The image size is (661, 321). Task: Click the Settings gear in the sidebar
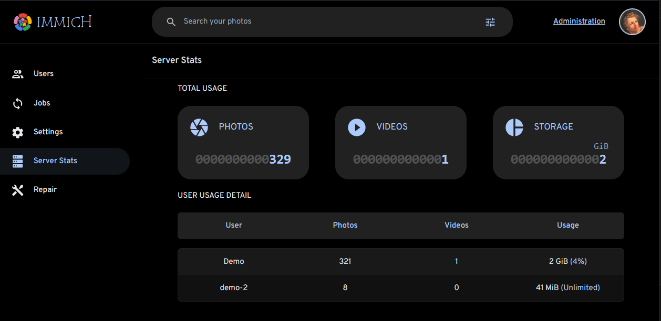pyautogui.click(x=17, y=132)
